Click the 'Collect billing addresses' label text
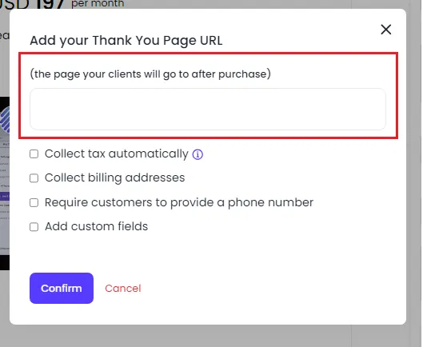Image resolution: width=427 pixels, height=347 pixels. (114, 177)
